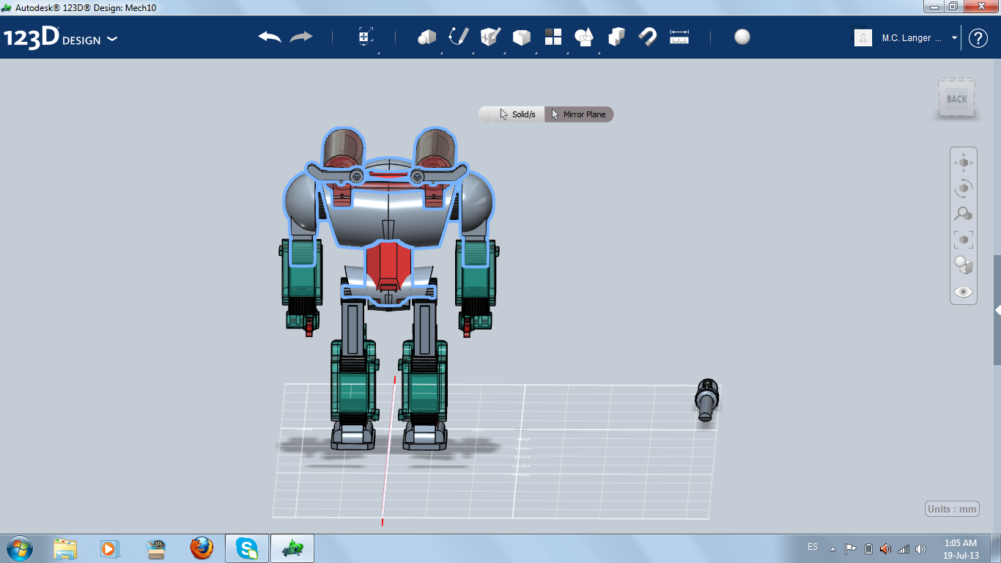The width and height of the screenshot is (1001, 563).
Task: Select the Grouping tool icon
Action: (584, 37)
